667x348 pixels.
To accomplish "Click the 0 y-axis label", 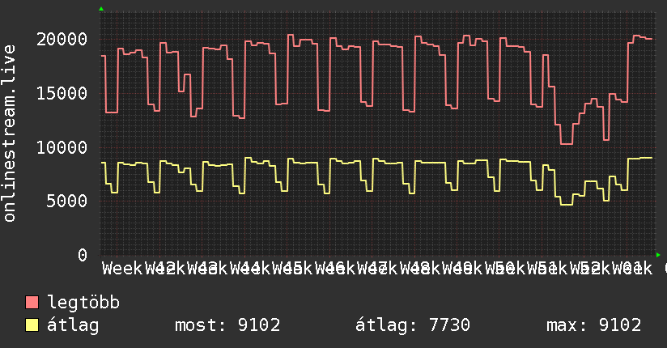I will (x=83, y=255).
